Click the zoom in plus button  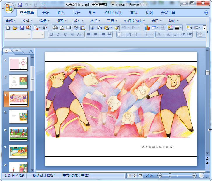(x=194, y=175)
